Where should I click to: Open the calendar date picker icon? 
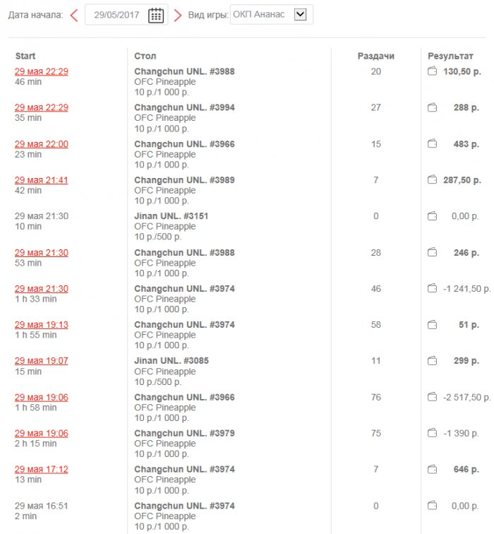click(156, 15)
